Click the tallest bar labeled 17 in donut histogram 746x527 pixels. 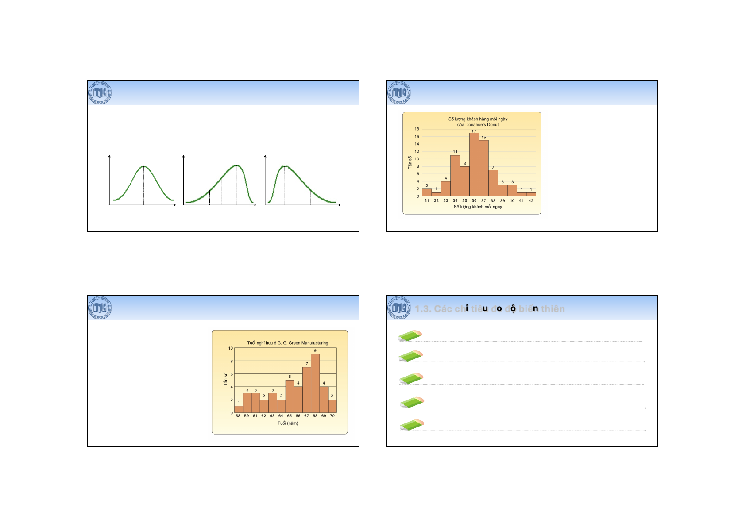(474, 165)
